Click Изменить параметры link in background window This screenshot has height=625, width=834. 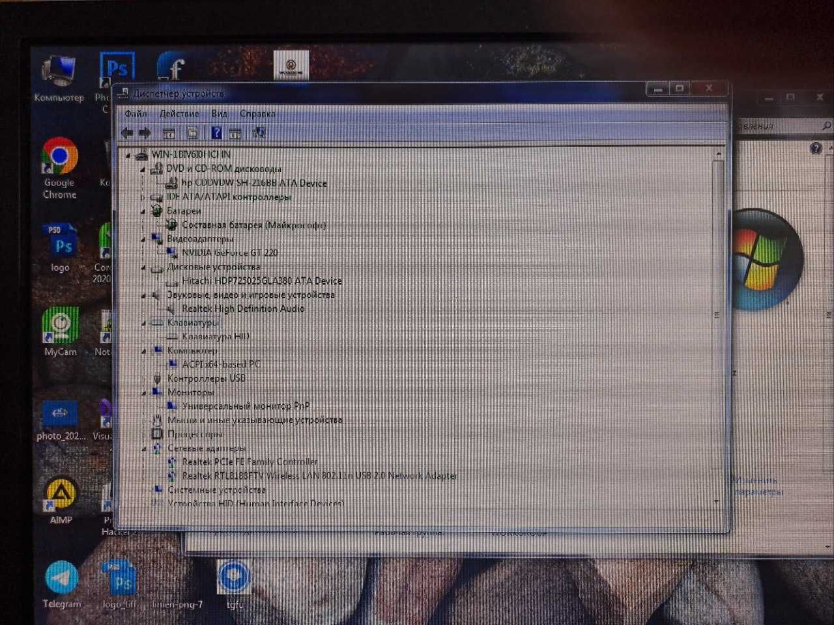click(758, 486)
